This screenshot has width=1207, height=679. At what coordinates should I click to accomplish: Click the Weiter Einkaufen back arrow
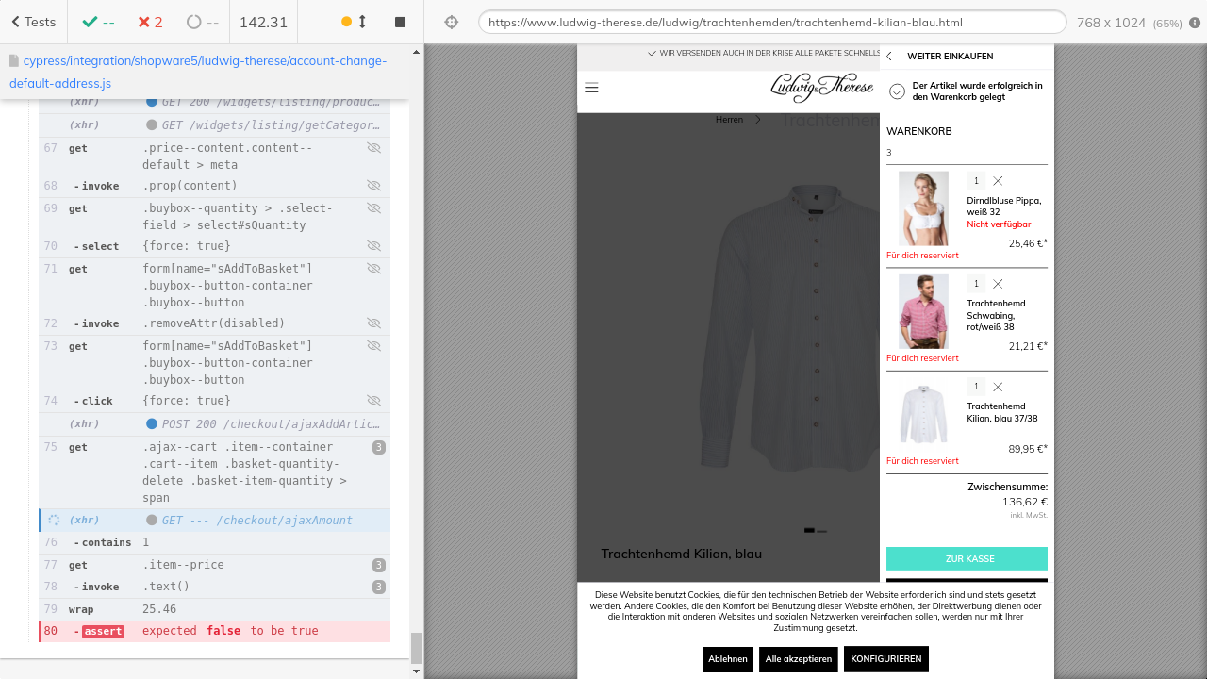point(889,57)
